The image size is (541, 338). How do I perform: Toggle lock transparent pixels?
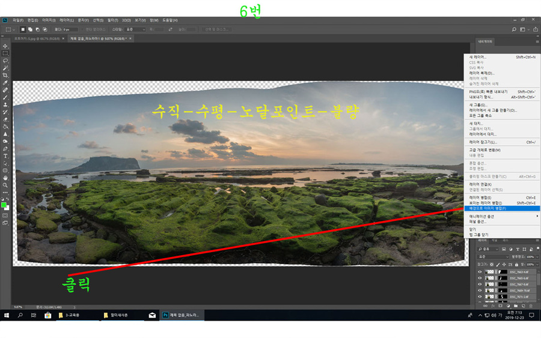[492, 265]
